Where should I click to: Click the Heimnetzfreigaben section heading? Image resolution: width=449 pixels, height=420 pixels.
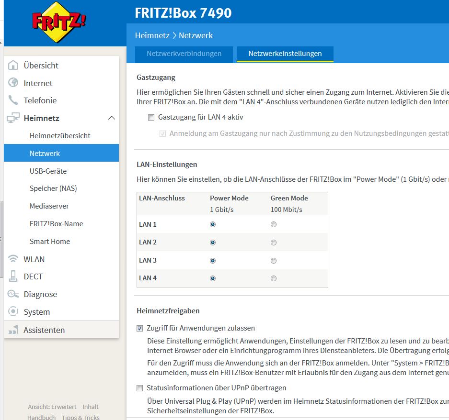[168, 311]
